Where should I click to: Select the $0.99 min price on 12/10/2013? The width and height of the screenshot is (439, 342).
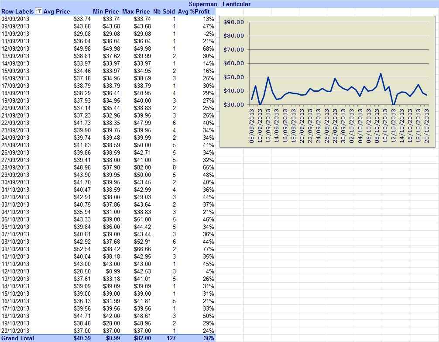pyautogui.click(x=113, y=271)
